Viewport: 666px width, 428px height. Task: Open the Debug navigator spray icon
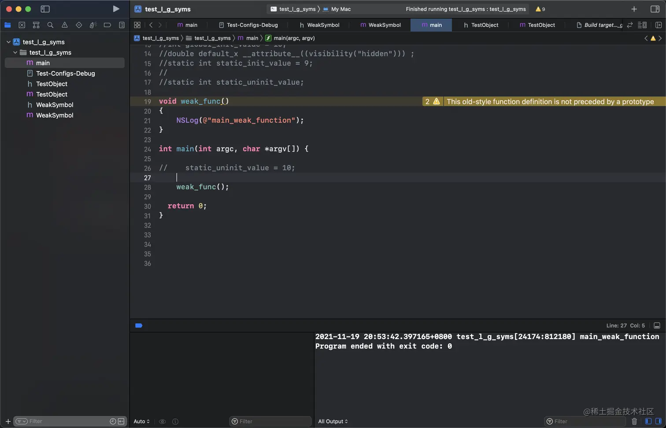(x=93, y=25)
